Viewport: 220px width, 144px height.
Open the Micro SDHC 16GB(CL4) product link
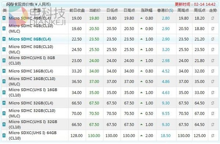[31, 71]
